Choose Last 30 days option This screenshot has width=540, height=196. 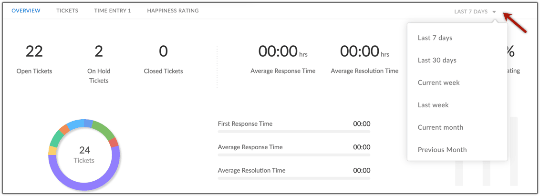(x=437, y=60)
